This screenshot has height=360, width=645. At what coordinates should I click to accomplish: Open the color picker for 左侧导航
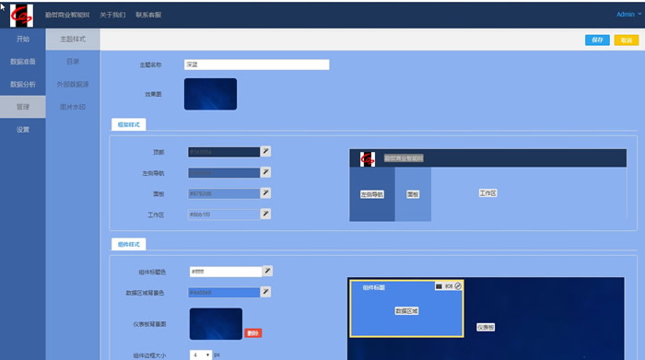point(265,172)
